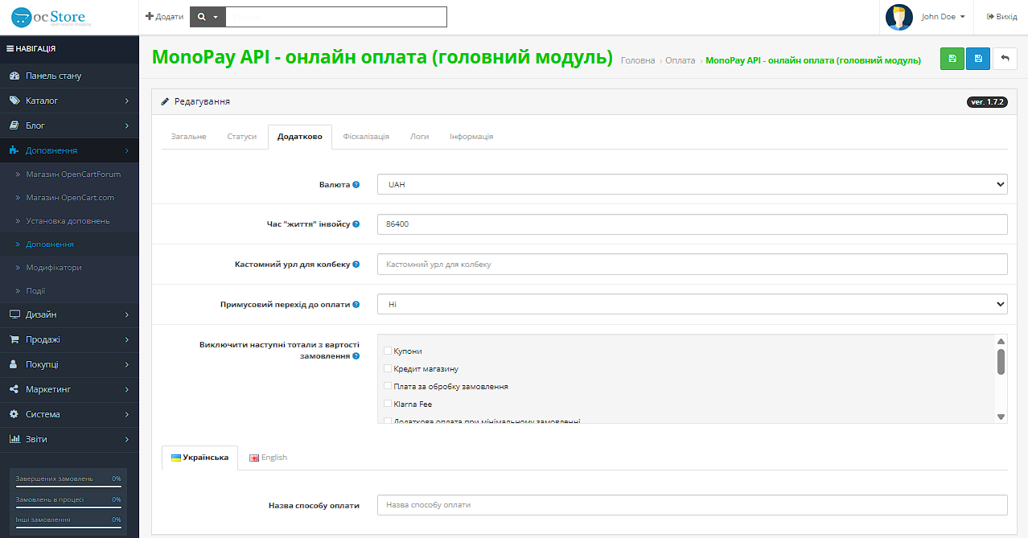Switch to the Фіскалізація tab
The width and height of the screenshot is (1028, 538).
(366, 137)
